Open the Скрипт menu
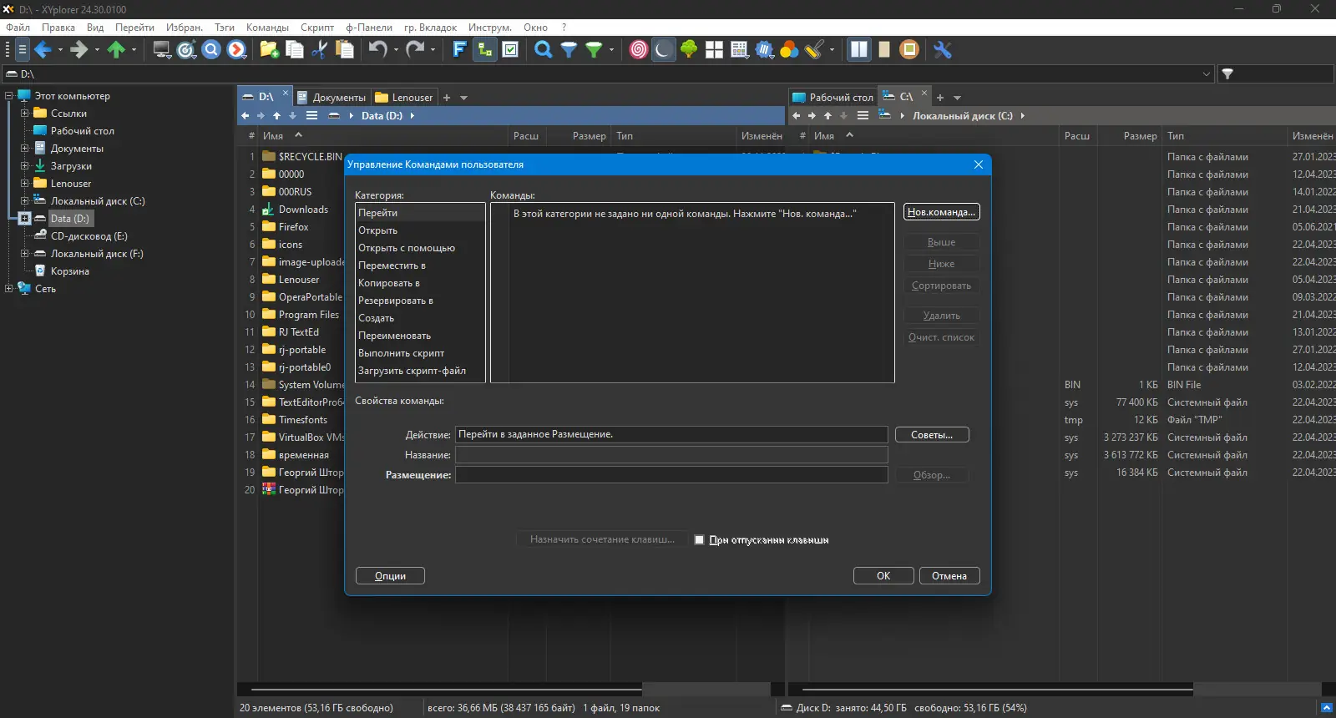This screenshot has width=1336, height=718. click(317, 28)
